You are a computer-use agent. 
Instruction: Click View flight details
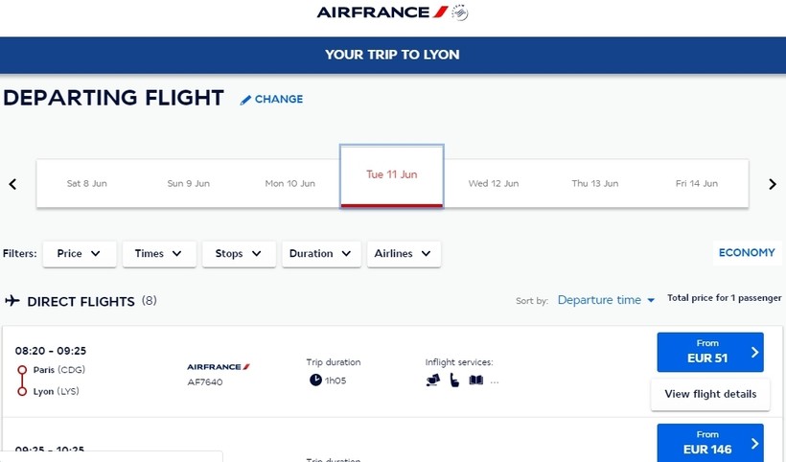[x=709, y=394]
